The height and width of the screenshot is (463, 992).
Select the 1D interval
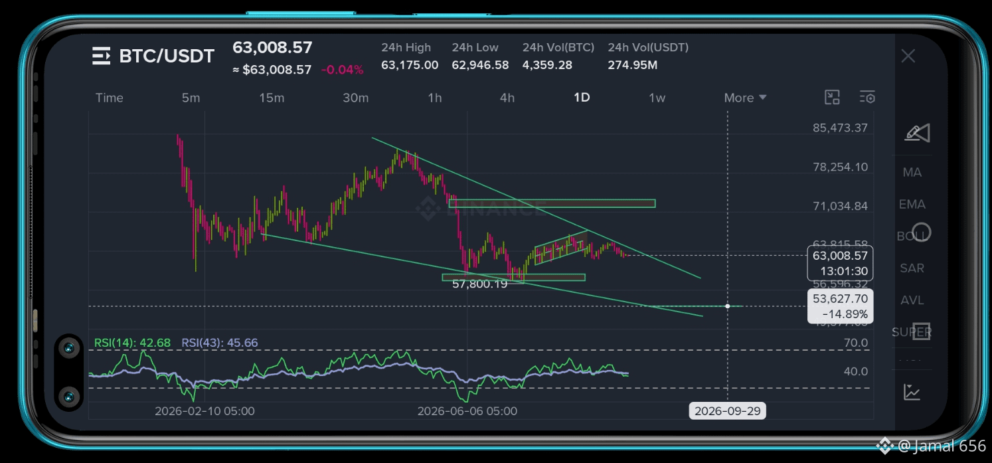(x=582, y=98)
